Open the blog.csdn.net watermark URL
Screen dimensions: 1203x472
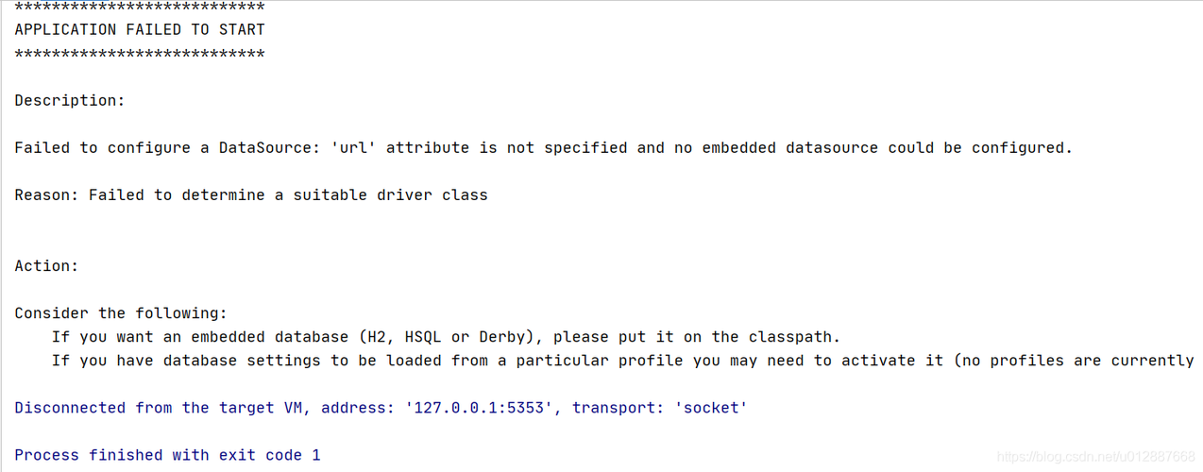(x=1096, y=457)
